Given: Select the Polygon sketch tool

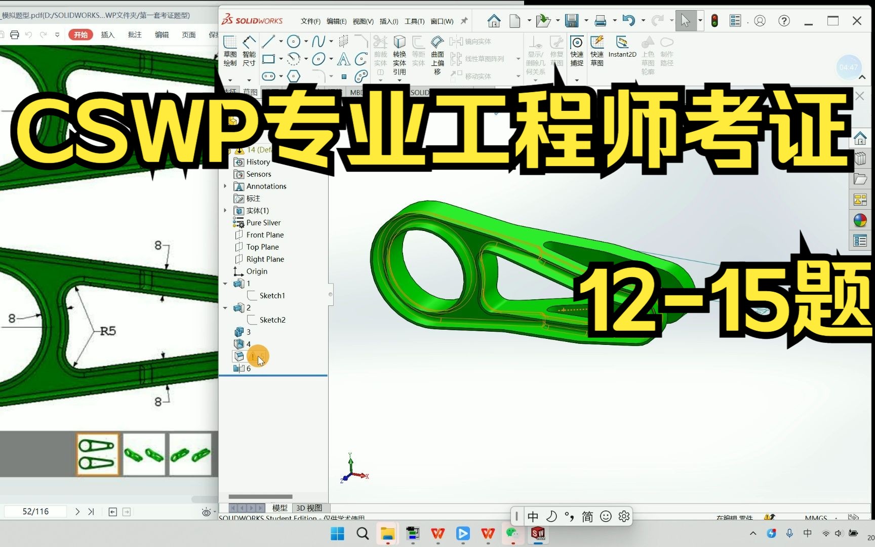Looking at the screenshot, I should [x=293, y=76].
